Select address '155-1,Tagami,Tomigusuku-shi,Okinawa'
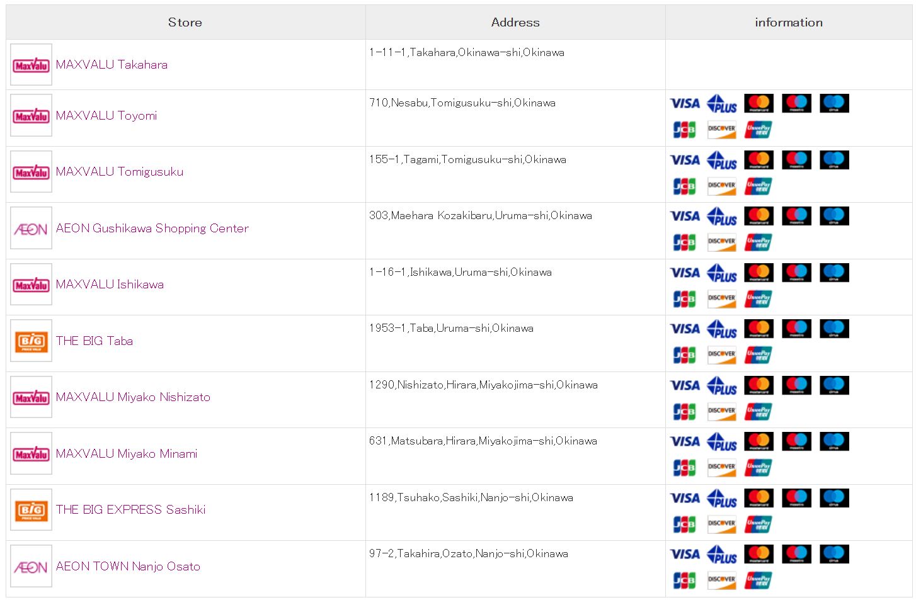The image size is (916, 600). coord(467,159)
